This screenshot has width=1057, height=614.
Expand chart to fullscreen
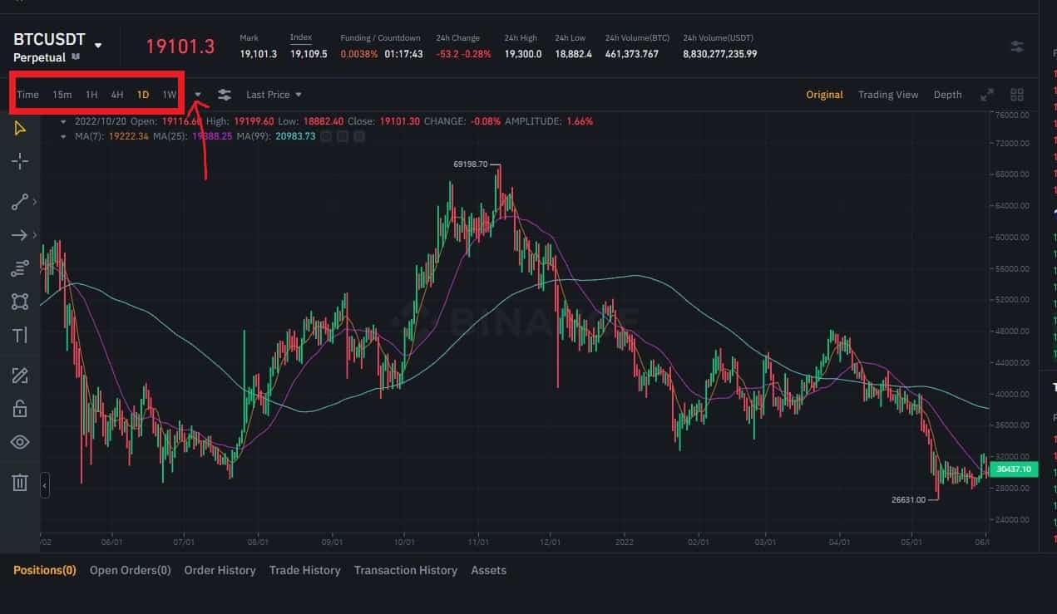(987, 95)
